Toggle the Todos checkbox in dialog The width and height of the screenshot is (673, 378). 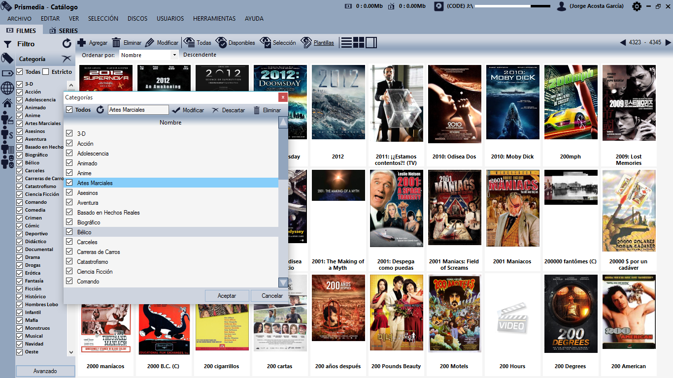69,110
